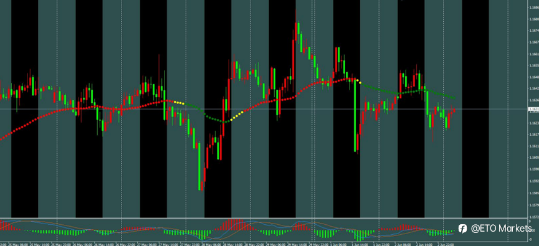Click the 1.1661 price axis label
Viewport: 539px width, 246px height.
535,54
